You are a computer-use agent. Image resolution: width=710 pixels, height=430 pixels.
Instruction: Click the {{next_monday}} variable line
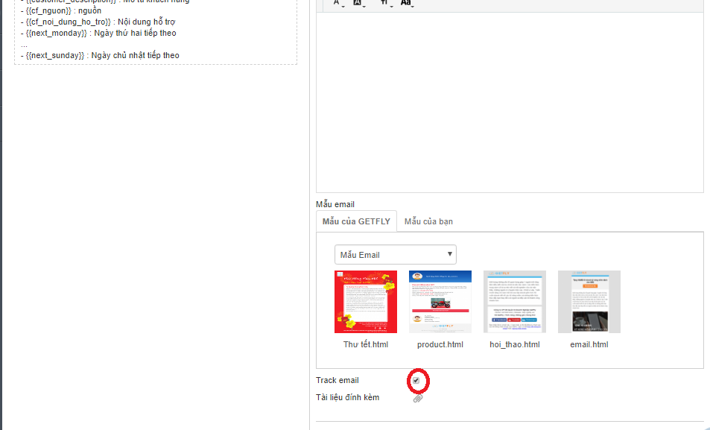(98, 33)
